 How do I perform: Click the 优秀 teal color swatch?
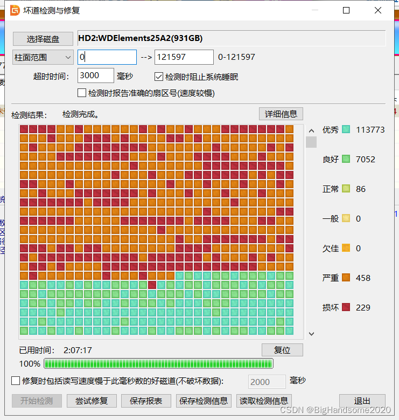pyautogui.click(x=346, y=129)
